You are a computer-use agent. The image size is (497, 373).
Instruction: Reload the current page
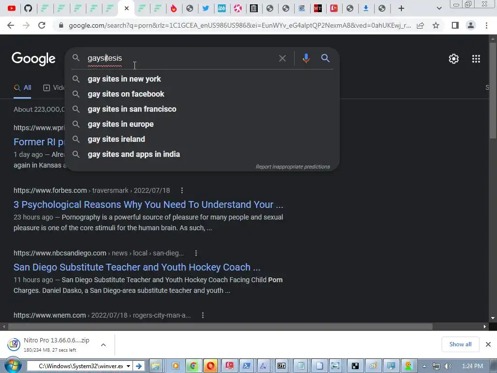42,25
